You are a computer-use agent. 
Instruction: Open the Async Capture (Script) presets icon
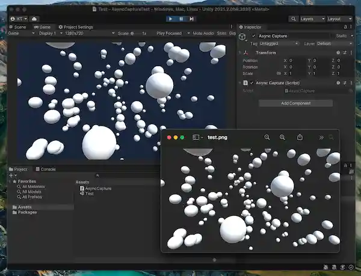pos(345,83)
